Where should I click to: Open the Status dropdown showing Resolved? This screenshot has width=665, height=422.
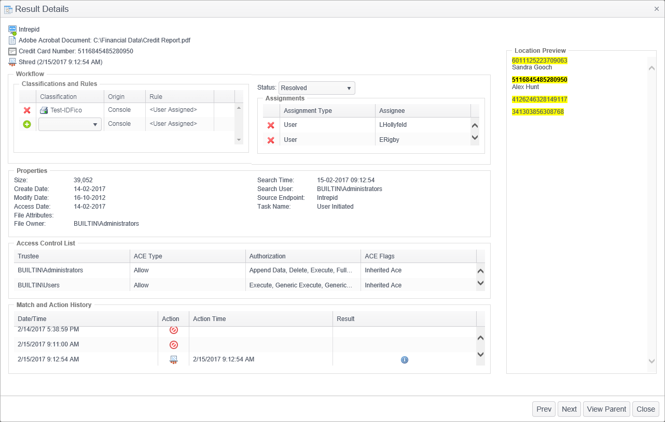pos(316,88)
